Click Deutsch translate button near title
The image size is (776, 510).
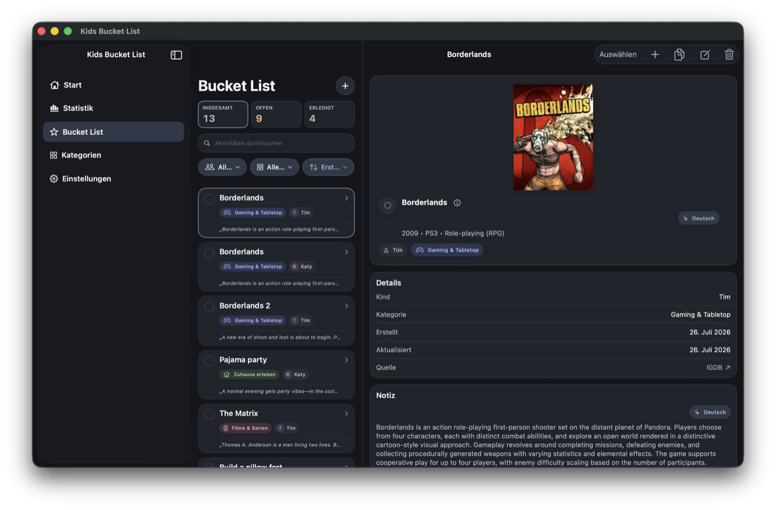(x=698, y=218)
